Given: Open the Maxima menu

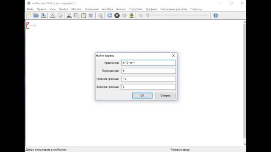Looking at the screenshot, I should (76, 9).
